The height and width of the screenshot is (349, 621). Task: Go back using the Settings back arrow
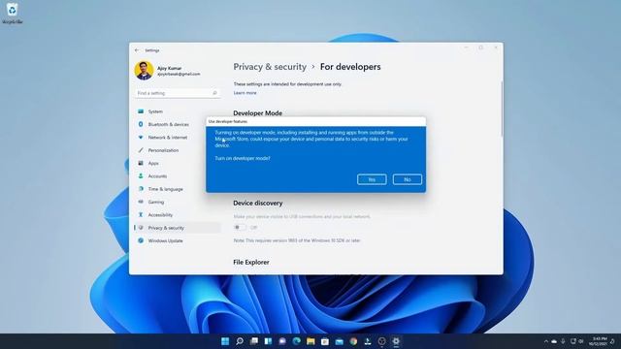pyautogui.click(x=137, y=50)
